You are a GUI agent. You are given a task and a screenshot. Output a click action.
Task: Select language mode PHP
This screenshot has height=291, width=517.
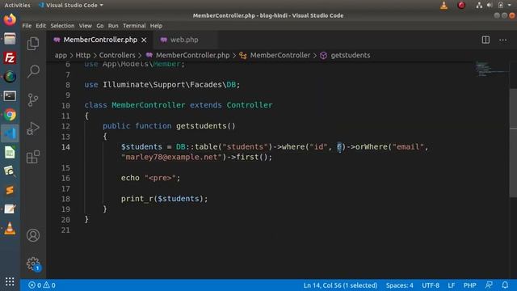(470, 285)
